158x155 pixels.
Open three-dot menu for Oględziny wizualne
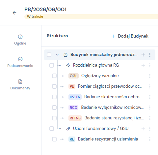pos(150,76)
